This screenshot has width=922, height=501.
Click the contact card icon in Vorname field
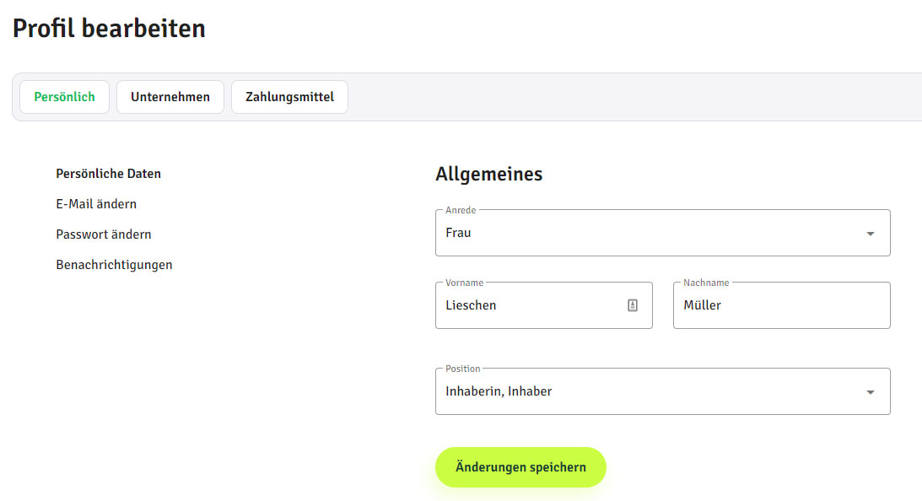(633, 305)
